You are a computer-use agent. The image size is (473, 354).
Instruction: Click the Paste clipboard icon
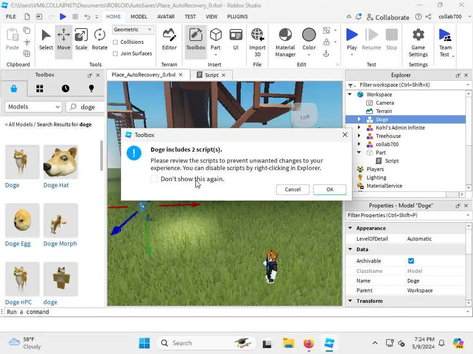point(12,40)
